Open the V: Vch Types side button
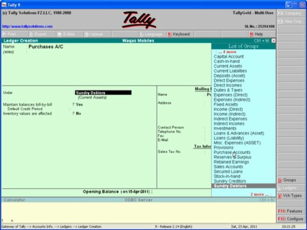Screen dimensions: 307x230 pyautogui.click(x=291, y=195)
